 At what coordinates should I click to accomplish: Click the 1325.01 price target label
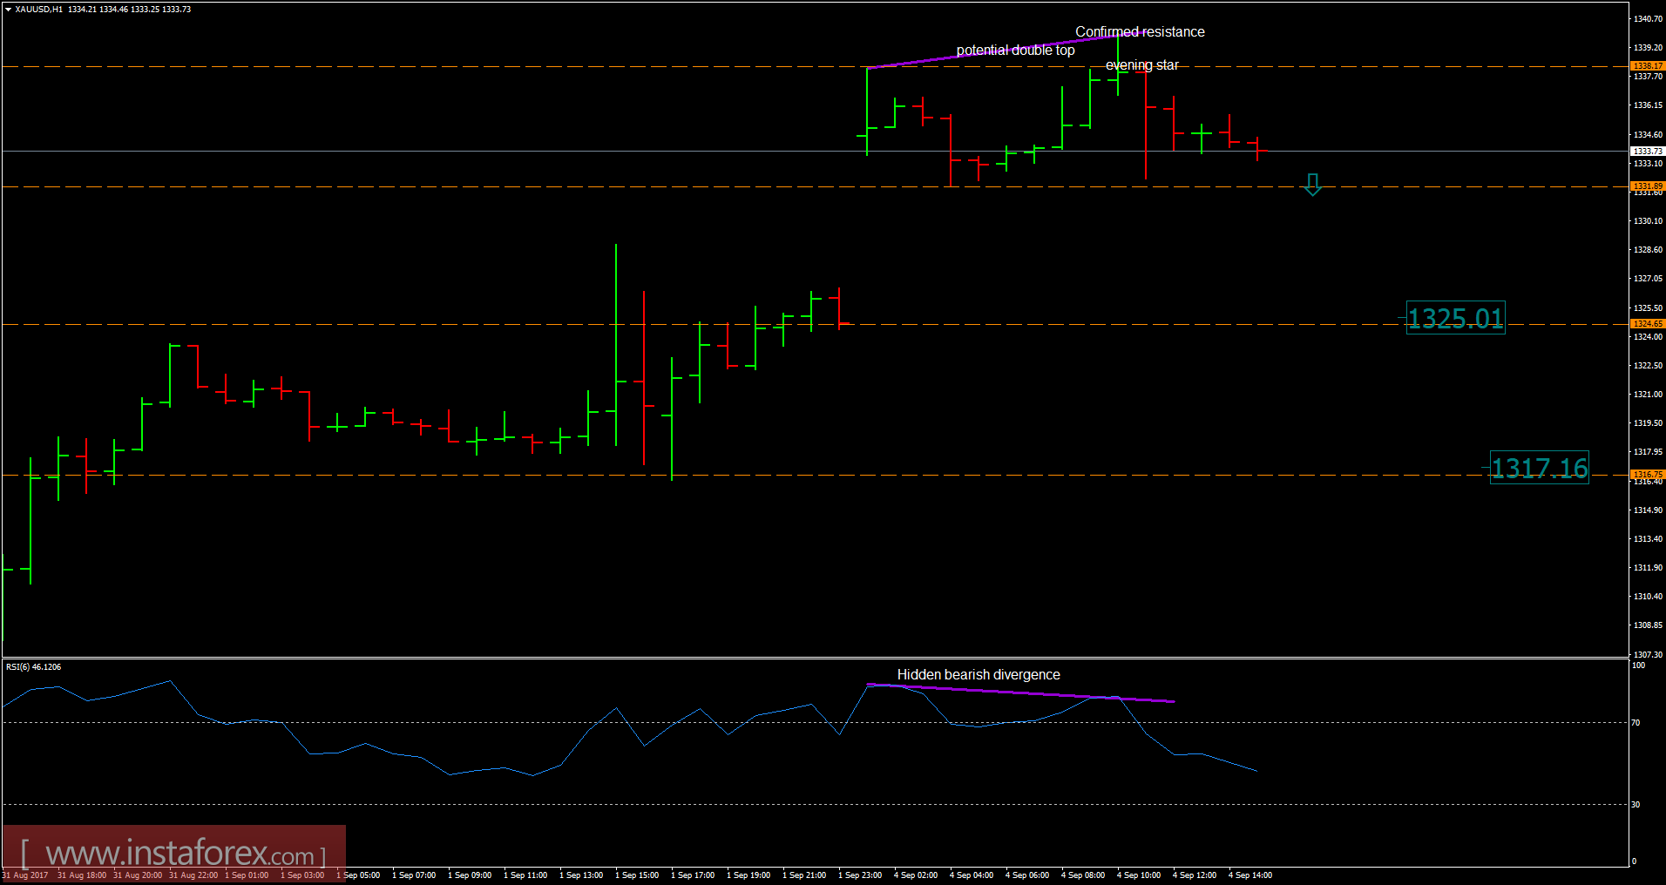1455,319
